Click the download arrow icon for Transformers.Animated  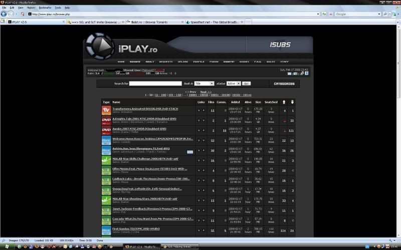[198, 110]
